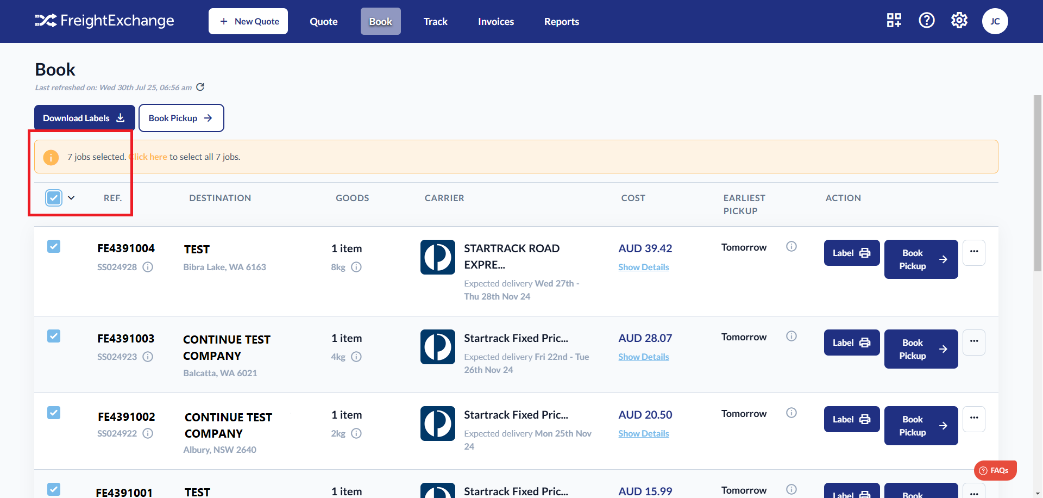The height and width of the screenshot is (498, 1043).
Task: Open the FAQs help bubble
Action: click(x=995, y=470)
